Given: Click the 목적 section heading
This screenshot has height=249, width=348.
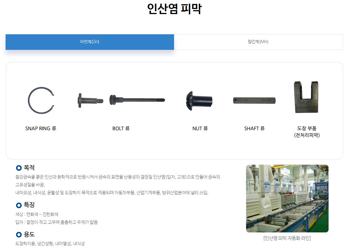Looking at the screenshot, I should [x=29, y=168].
